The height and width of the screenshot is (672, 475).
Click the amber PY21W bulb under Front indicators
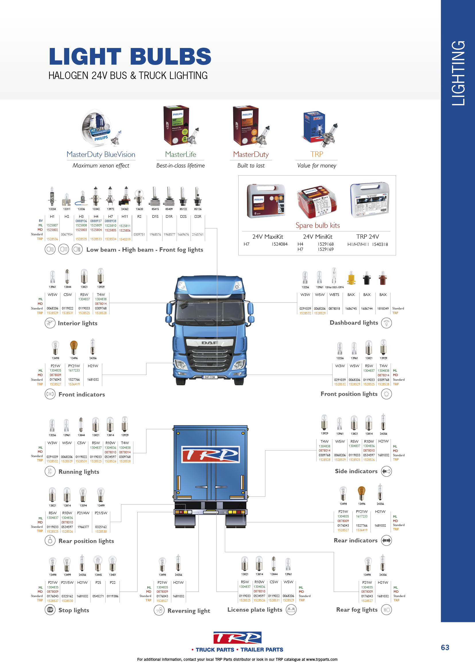[x=74, y=347]
